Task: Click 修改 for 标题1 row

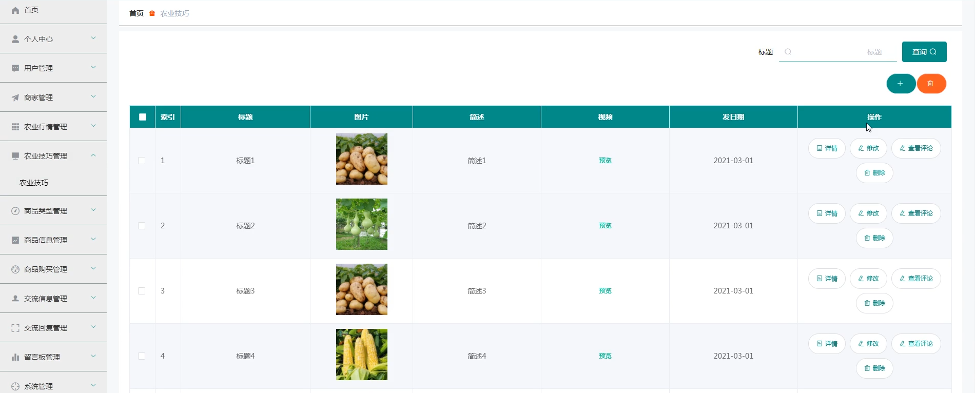Action: coord(868,148)
